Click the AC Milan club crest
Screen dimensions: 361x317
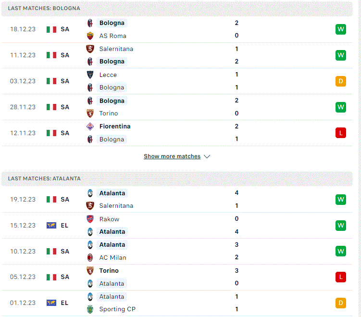click(x=90, y=257)
